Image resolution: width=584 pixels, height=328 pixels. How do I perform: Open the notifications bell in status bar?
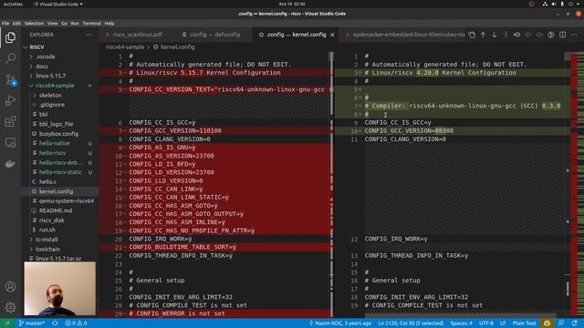575,323
